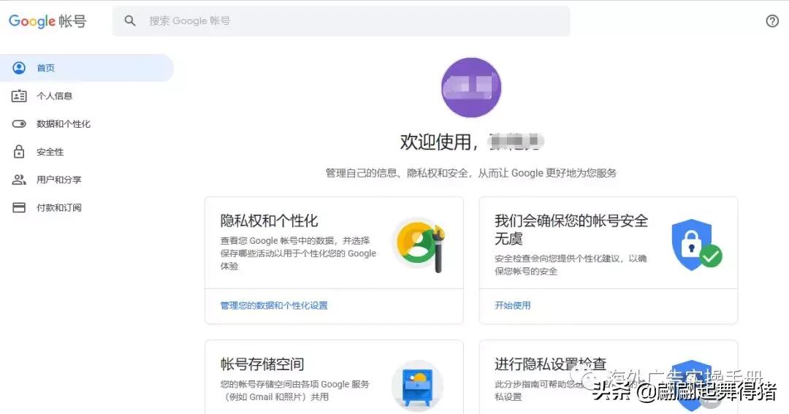
Task: Focus the 搜索 Google 帐号 search field
Action: tap(341, 21)
